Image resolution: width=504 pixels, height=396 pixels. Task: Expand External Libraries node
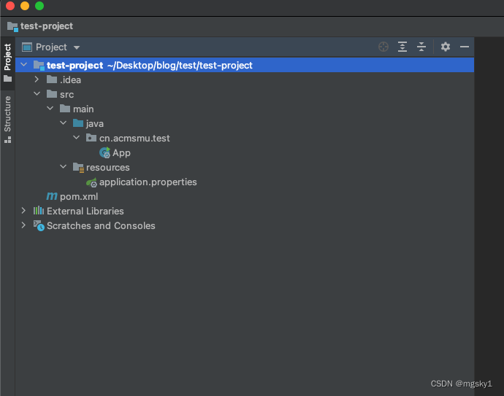coord(24,211)
